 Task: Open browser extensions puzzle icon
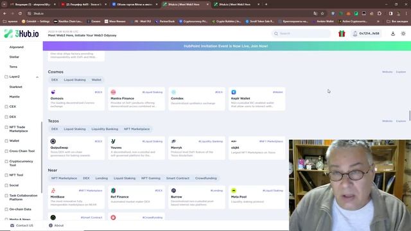tap(380, 13)
